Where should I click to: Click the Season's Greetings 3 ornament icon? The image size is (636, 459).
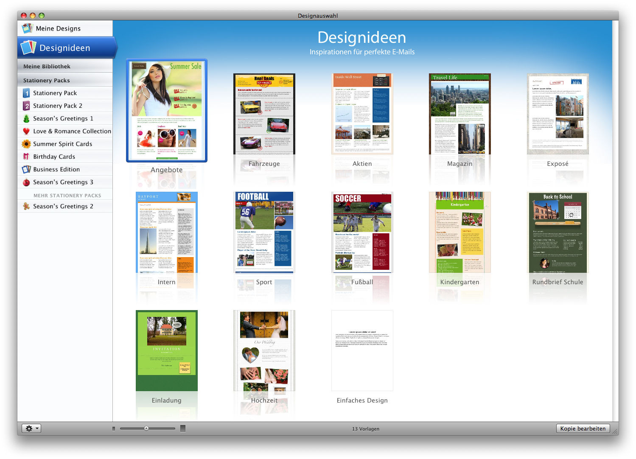[x=26, y=182]
